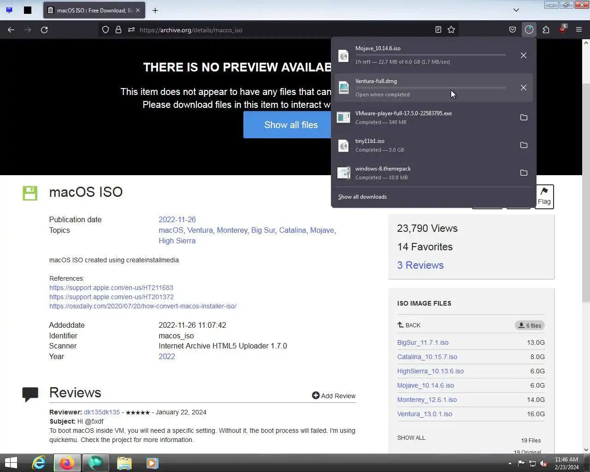The image size is (590, 472).
Task: Open the Action Center flag tray icon
Action: pyautogui.click(x=521, y=463)
